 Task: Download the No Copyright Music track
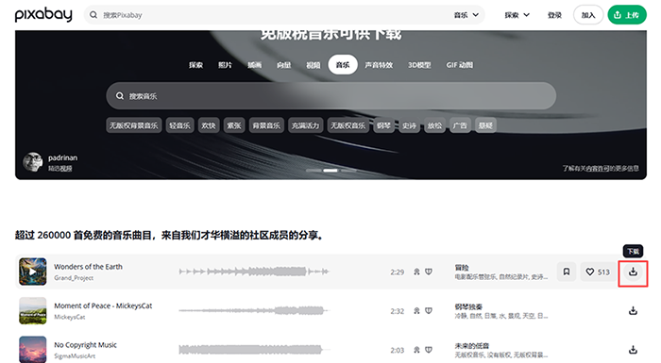[x=633, y=350]
